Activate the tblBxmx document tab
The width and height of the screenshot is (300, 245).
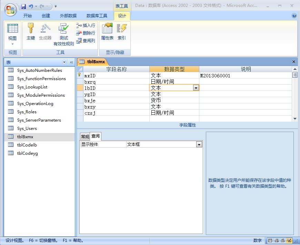[92, 62]
